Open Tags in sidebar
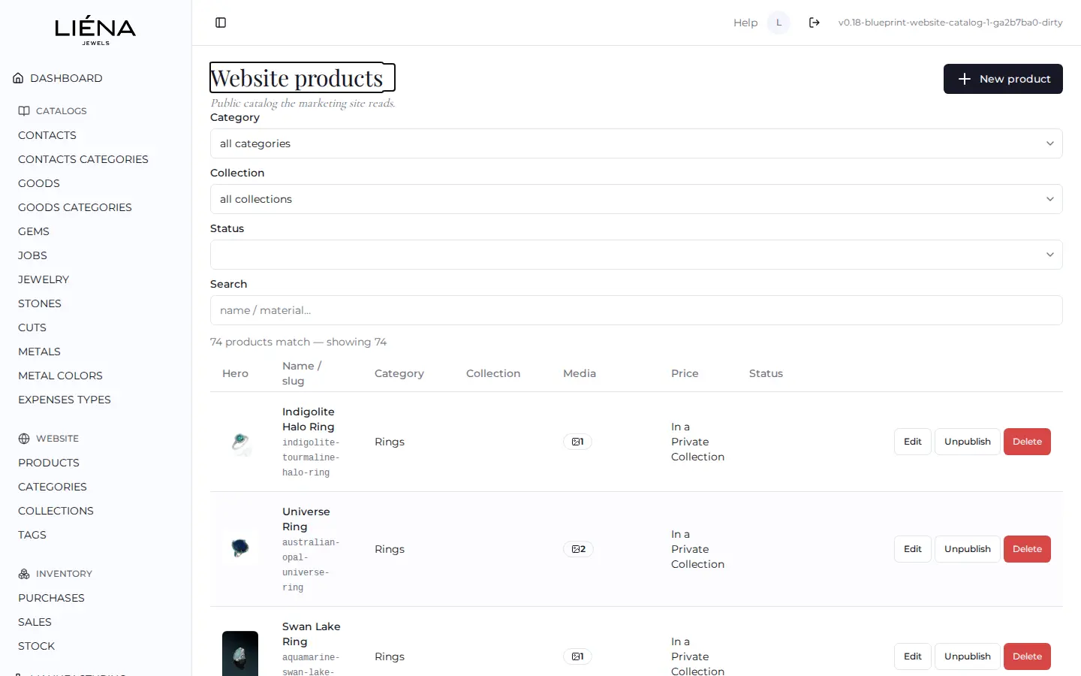This screenshot has height=676, width=1081. coord(32,535)
